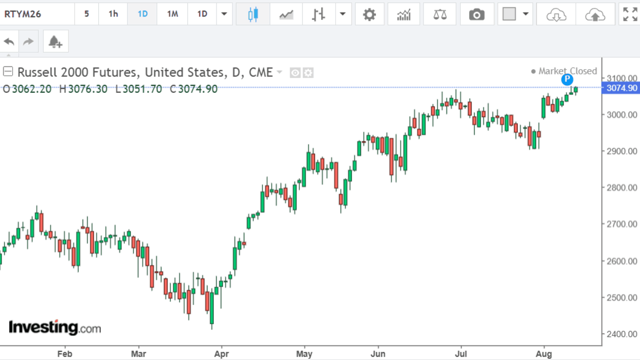This screenshot has width=640, height=360.
Task: Select the bars chart type
Action: [318, 14]
